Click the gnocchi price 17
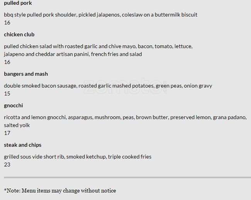251x200 pixels. pyautogui.click(x=7, y=133)
